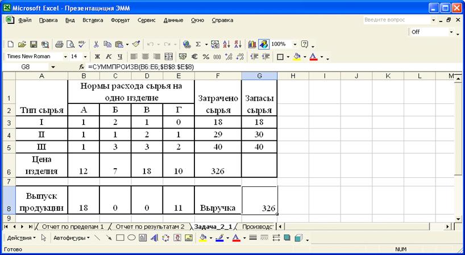
Task: Toggle bold formatting (Ж)
Action: tap(97, 57)
